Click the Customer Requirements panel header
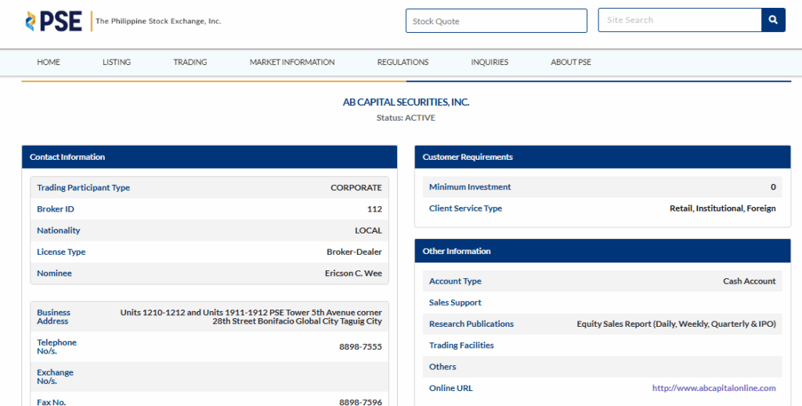This screenshot has width=802, height=406. point(602,158)
